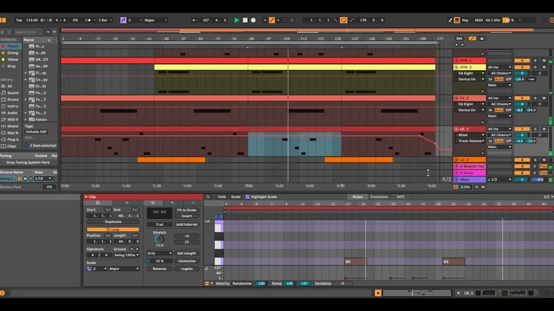Select the Clips place in browser
554x311 pixels.
coord(10,146)
